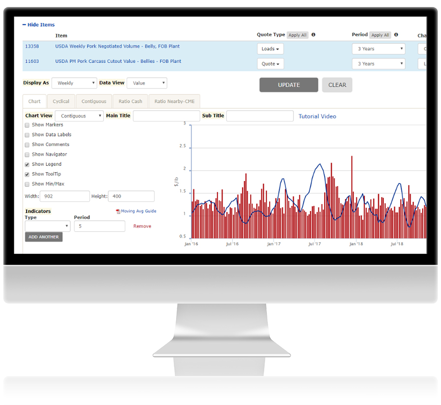Switch to the Contiguous tab
Viewport: 441px width, 405px height.
[94, 101]
